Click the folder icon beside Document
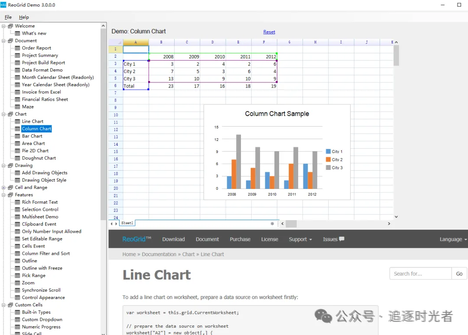 10,41
